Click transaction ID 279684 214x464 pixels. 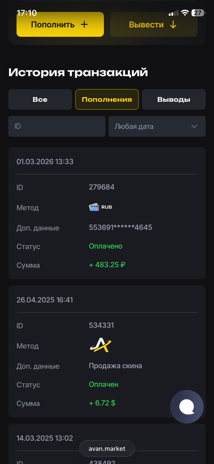click(102, 187)
